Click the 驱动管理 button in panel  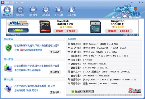click(x=55, y=72)
